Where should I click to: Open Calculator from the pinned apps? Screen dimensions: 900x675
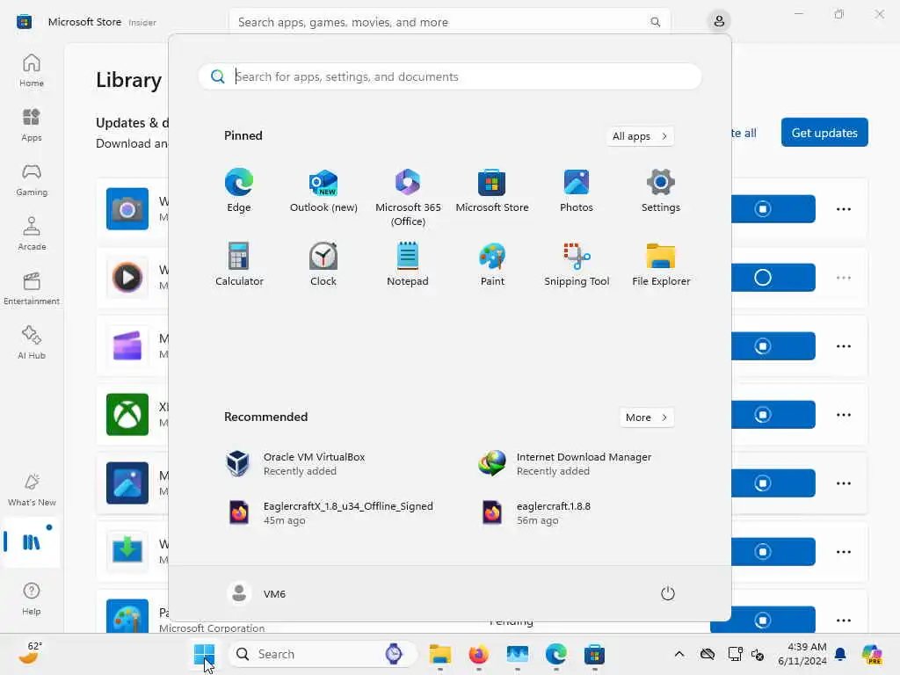point(239,264)
